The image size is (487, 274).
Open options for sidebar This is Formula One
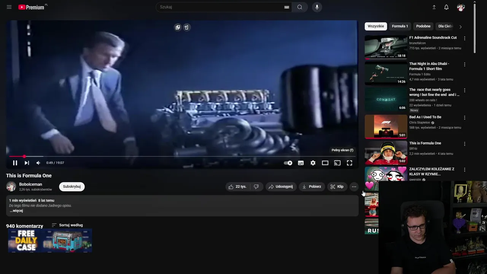pos(464,144)
